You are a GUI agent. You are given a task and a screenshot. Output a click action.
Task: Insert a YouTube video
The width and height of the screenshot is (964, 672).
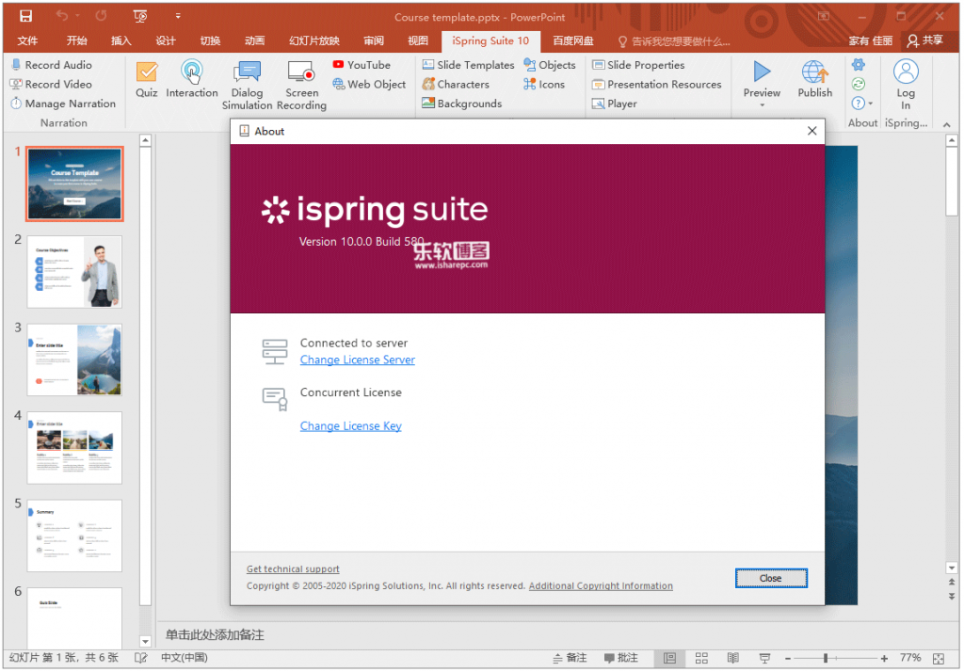click(361, 65)
